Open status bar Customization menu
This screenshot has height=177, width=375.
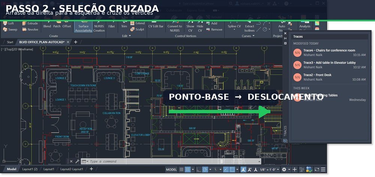[323, 169]
